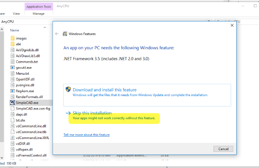Click the Commands.txt file icon
Viewport: 259px width, 168px height.
(x=12, y=62)
